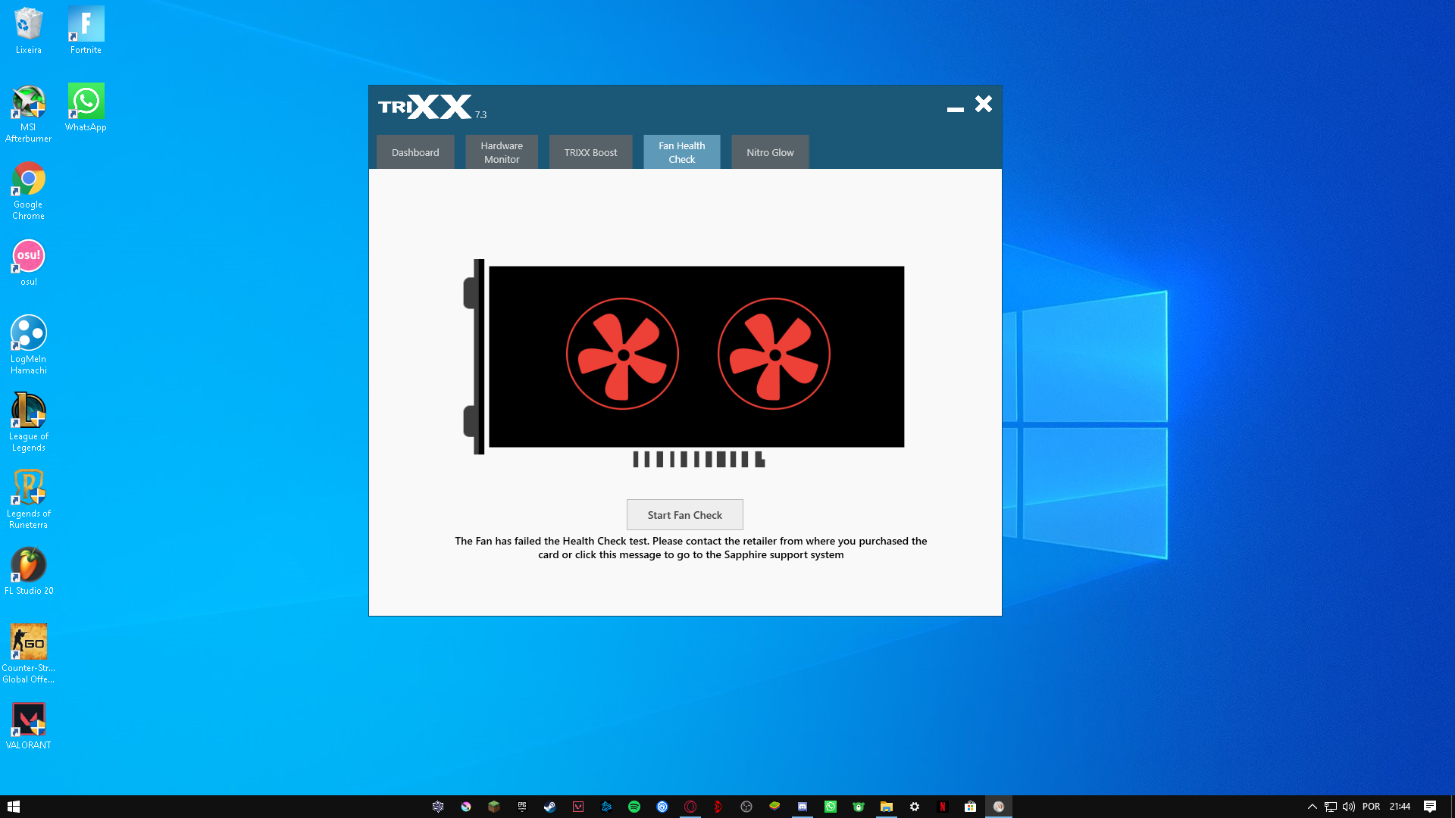The height and width of the screenshot is (818, 1455).
Task: Go to the TRIXX Boost tab
Action: pos(590,152)
